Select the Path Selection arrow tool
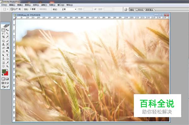 [x=3, y=55]
